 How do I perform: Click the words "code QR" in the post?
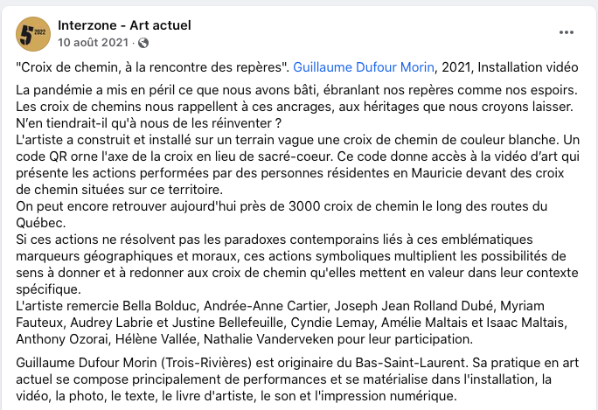coord(42,156)
